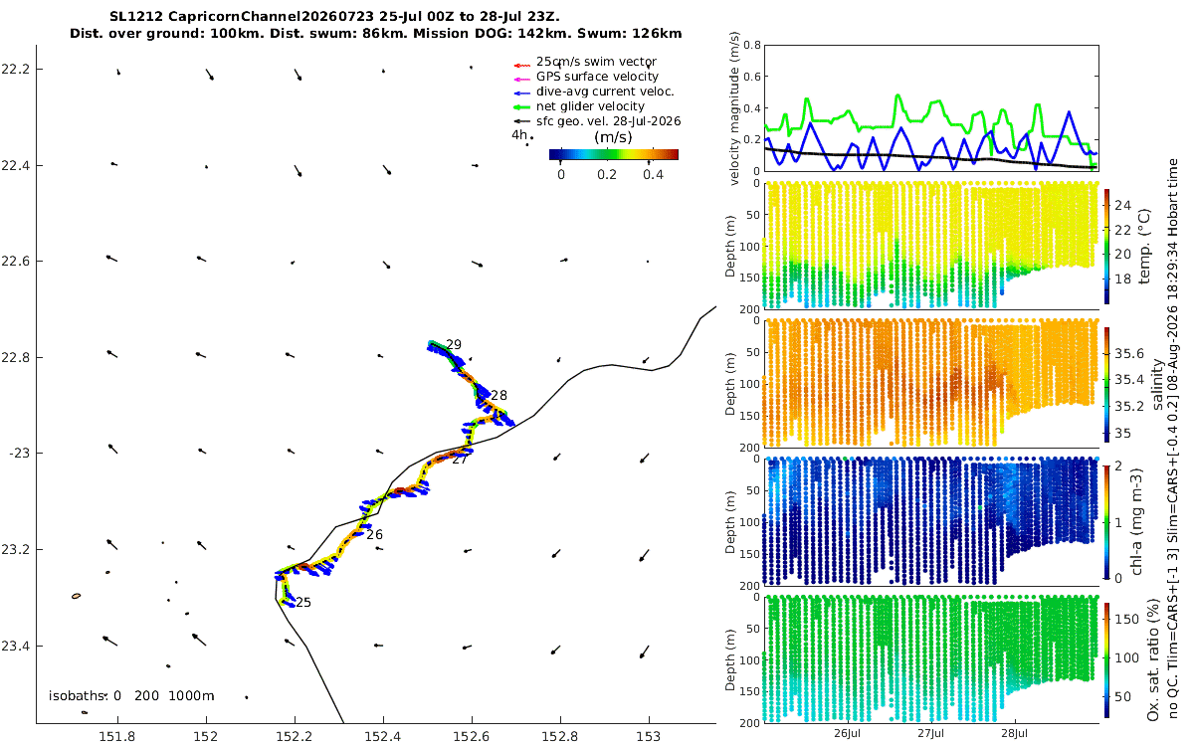Click the temperature colorbar scale
This screenshot has width=1194, height=746.
click(1107, 246)
